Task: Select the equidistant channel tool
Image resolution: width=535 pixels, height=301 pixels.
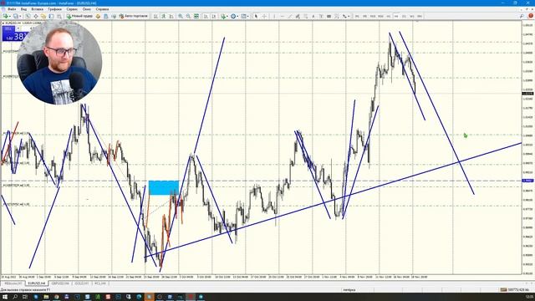Action: pyautogui.click(x=298, y=16)
